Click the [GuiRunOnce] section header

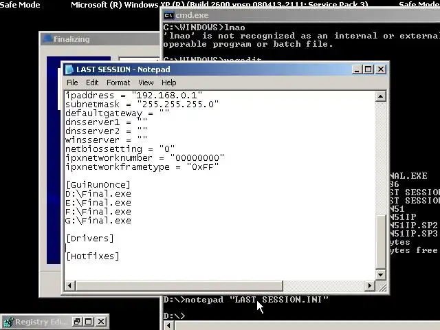98,185
